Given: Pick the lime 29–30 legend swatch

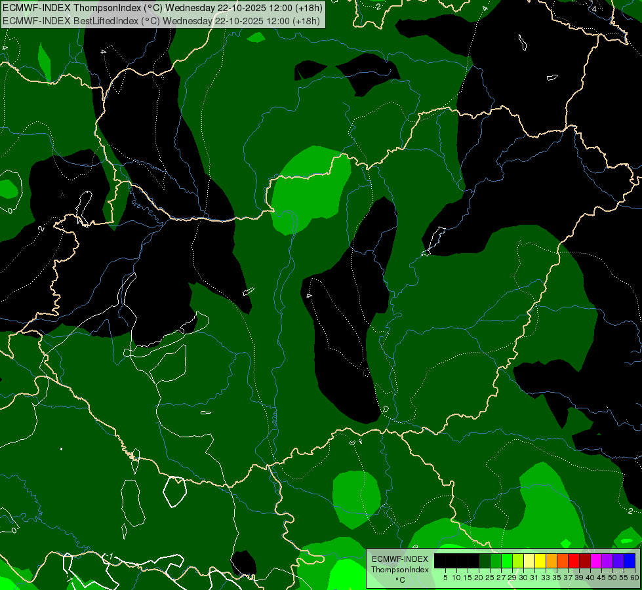Looking at the screenshot, I should pyautogui.click(x=518, y=560).
